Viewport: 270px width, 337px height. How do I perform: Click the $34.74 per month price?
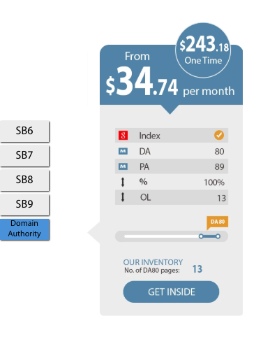170,82
